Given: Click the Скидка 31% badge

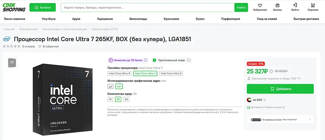Looking at the screenshot, I should 256,64.
